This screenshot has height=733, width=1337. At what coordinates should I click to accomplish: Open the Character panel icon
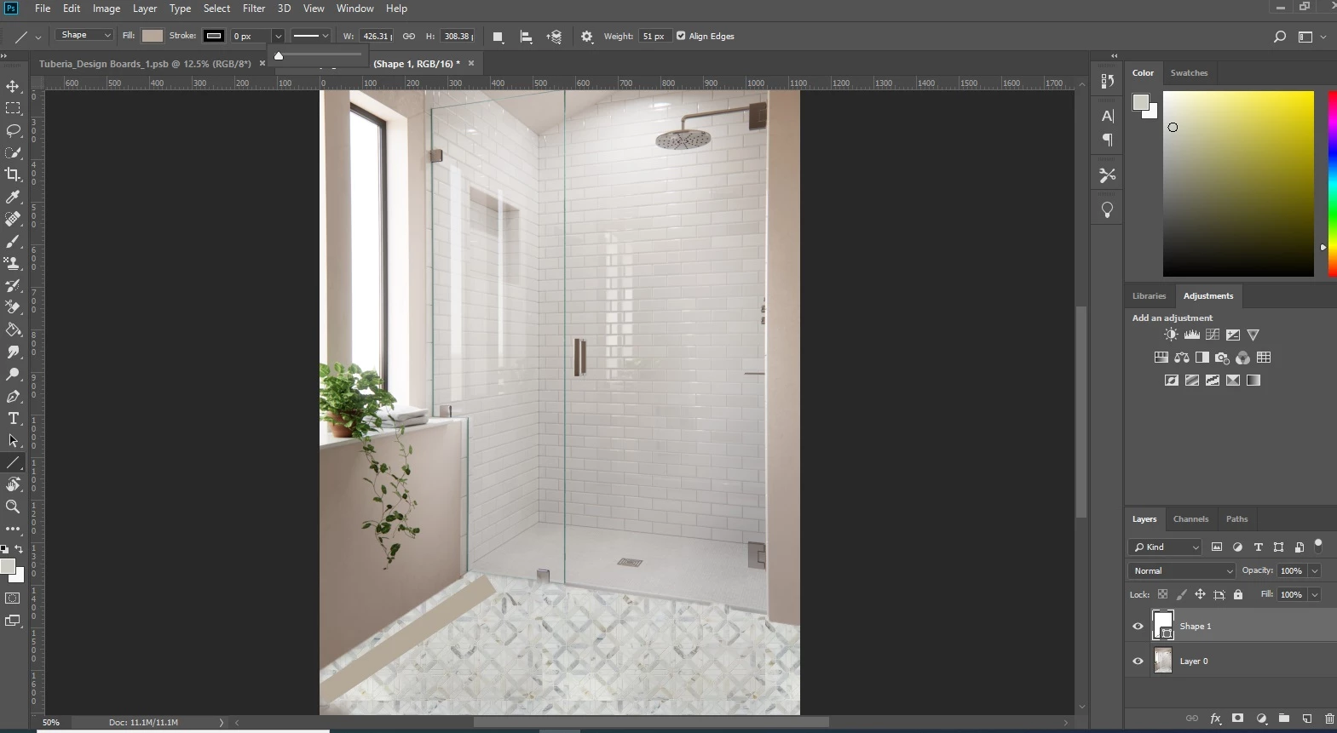(x=1108, y=116)
